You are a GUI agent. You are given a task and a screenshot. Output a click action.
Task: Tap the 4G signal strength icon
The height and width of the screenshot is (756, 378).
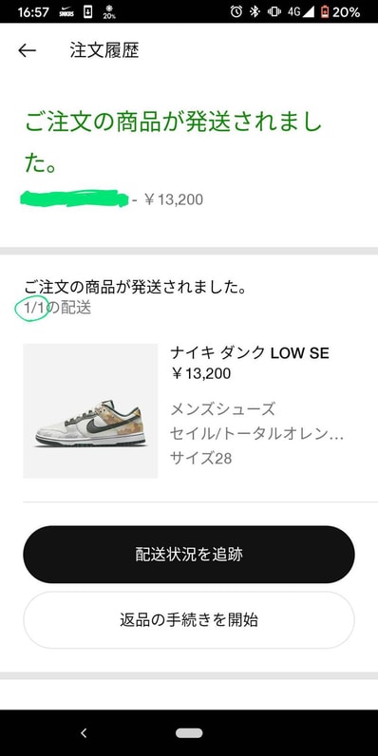[300, 12]
